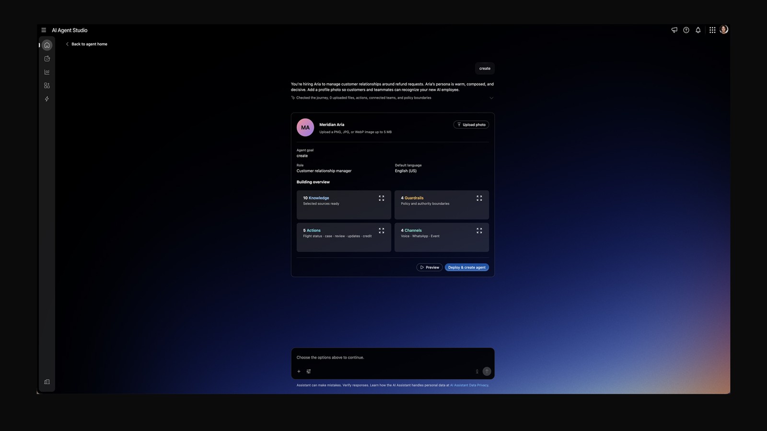Expand the Guardrails card
The height and width of the screenshot is (431, 767).
(x=479, y=198)
